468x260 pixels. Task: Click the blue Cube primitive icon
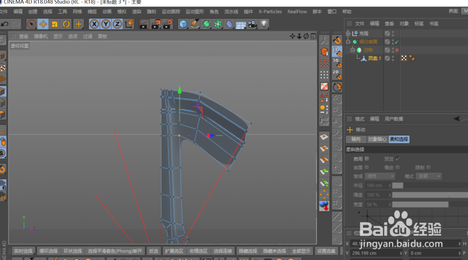(183, 24)
